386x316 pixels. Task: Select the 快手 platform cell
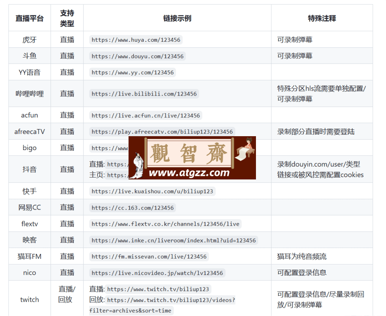(x=29, y=191)
